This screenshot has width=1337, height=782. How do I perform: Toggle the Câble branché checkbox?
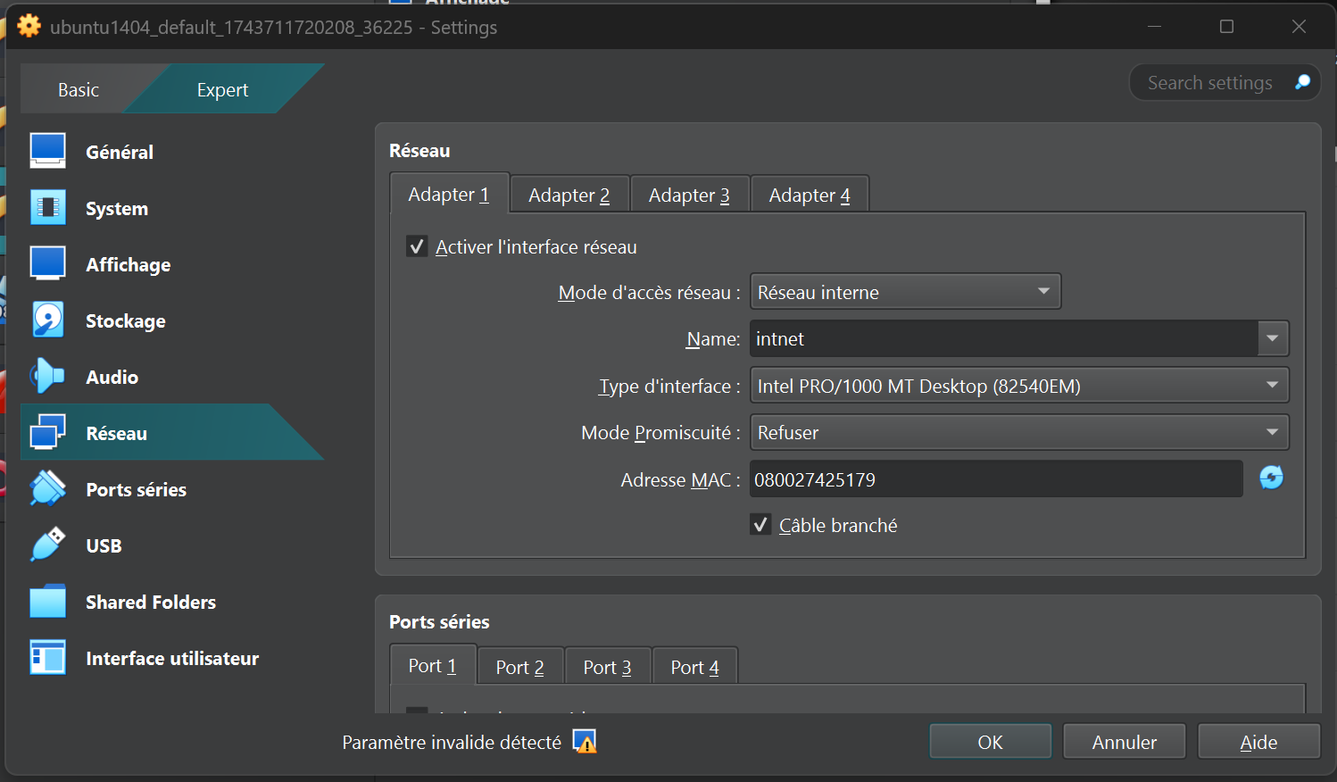(x=760, y=525)
